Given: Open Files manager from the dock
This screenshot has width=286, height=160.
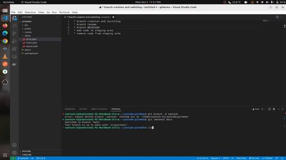Looking at the screenshot, I should [x=5, y=10].
